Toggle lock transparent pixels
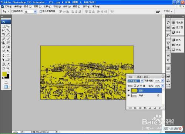Screen dimensions: 185x134 point(135,86)
